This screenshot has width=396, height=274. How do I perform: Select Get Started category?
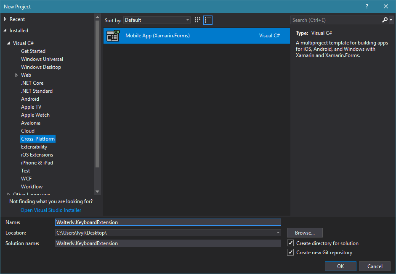33,51
